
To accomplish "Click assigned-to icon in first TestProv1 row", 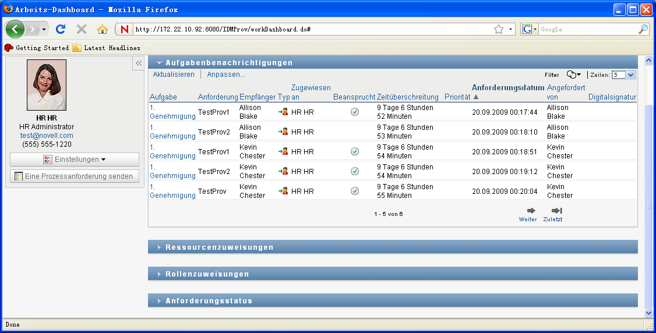I will pyautogui.click(x=283, y=112).
